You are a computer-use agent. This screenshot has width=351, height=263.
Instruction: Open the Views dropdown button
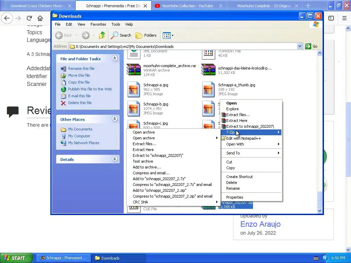coord(168,35)
